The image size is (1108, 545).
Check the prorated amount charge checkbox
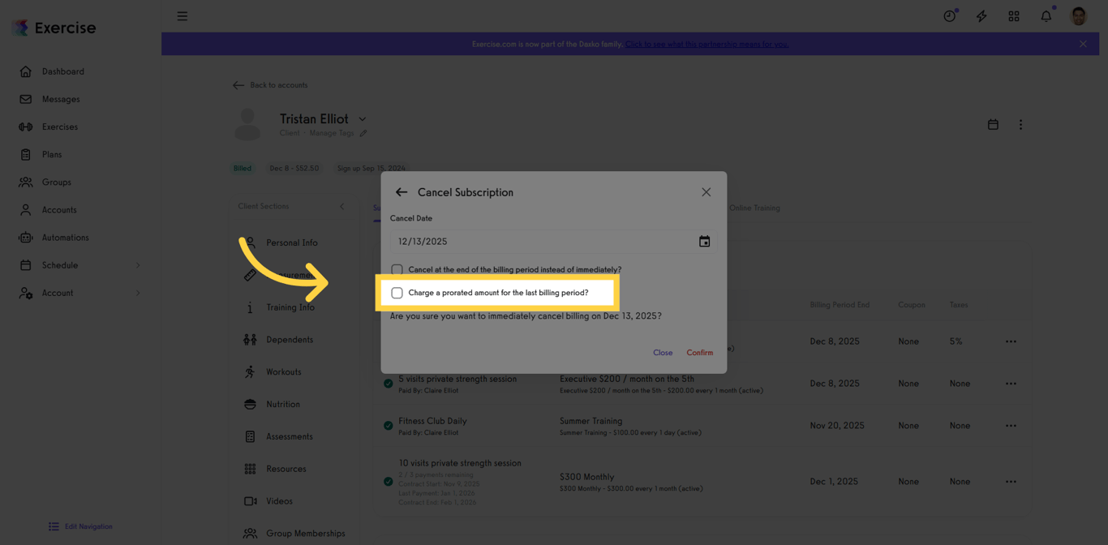397,292
